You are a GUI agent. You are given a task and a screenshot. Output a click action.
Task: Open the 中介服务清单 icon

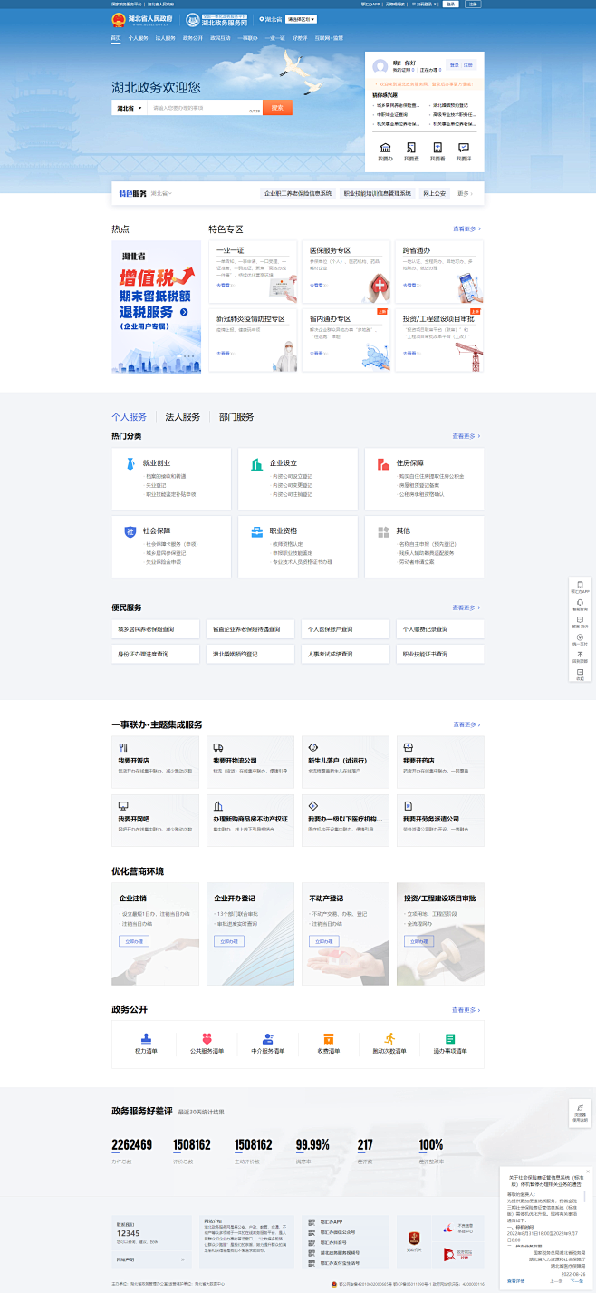(x=268, y=1038)
